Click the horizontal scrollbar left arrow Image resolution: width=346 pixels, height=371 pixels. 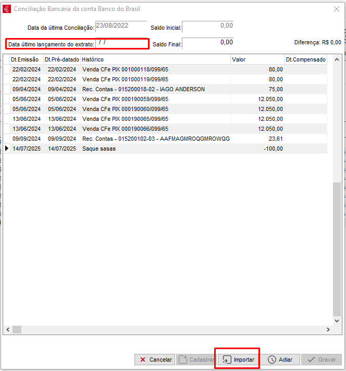click(7, 330)
